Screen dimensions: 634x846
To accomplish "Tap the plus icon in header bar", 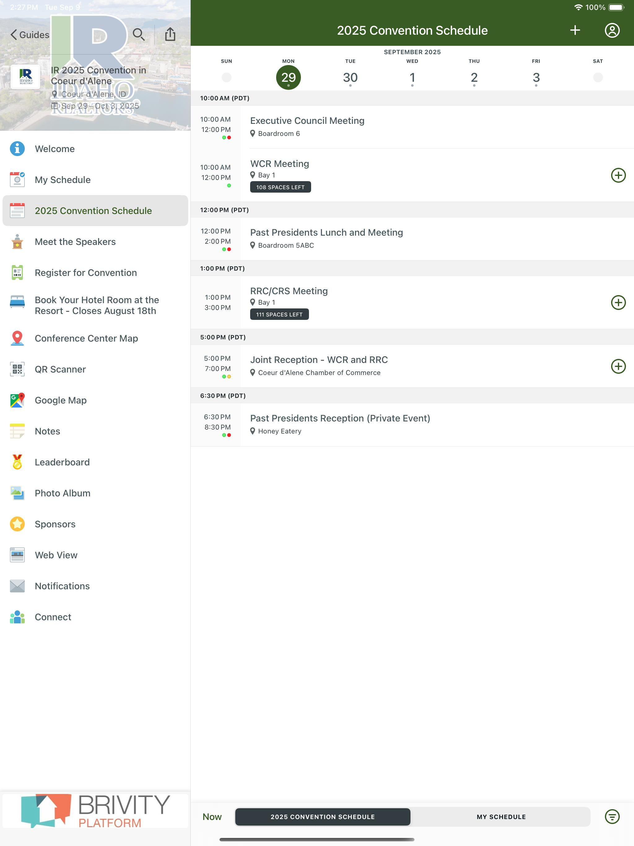I will 575,30.
